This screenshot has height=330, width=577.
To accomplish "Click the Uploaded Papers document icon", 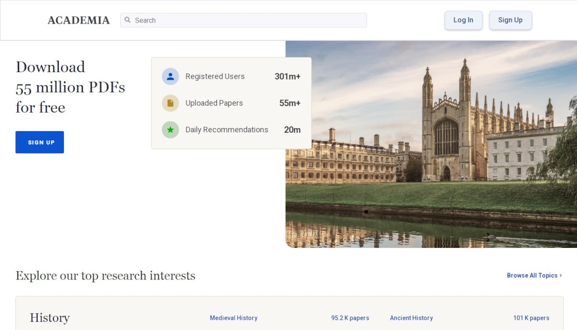I will 170,103.
